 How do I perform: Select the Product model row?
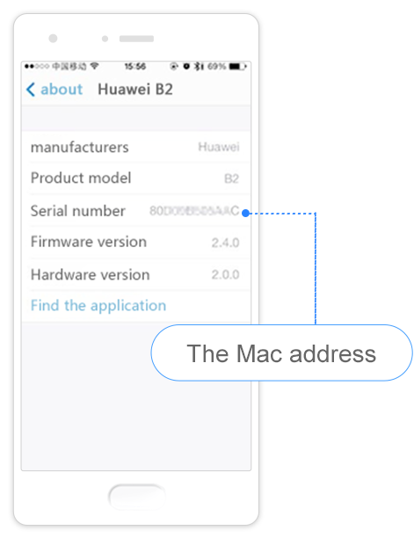[136, 178]
